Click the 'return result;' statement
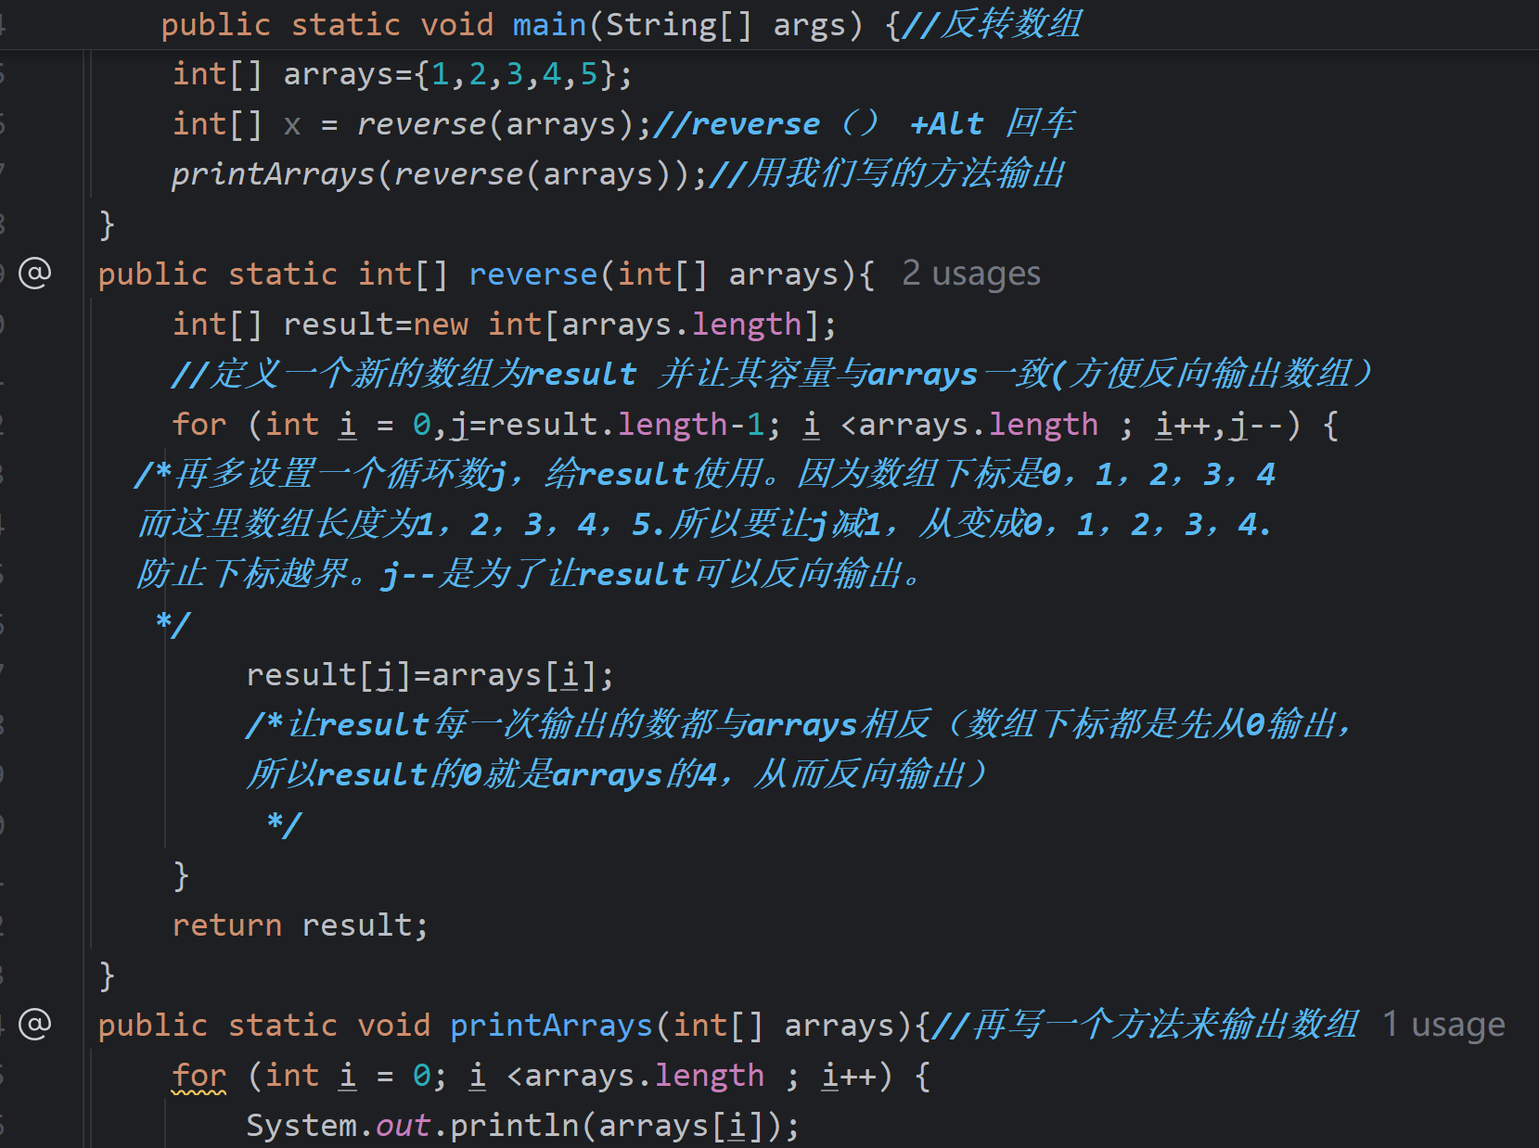This screenshot has height=1148, width=1539. pos(301,925)
